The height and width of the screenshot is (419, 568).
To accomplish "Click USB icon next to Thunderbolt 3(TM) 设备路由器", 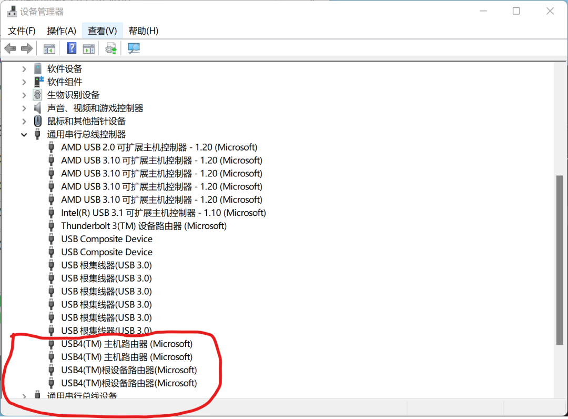I will [x=52, y=226].
